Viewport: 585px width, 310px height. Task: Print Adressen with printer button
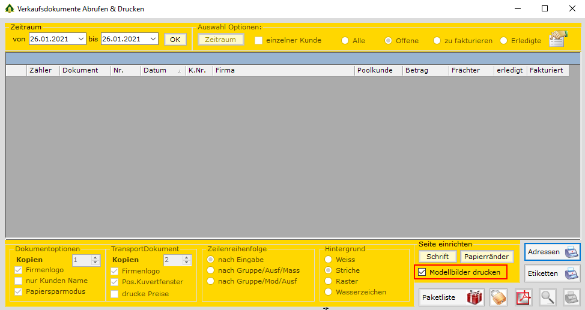pyautogui.click(x=553, y=252)
